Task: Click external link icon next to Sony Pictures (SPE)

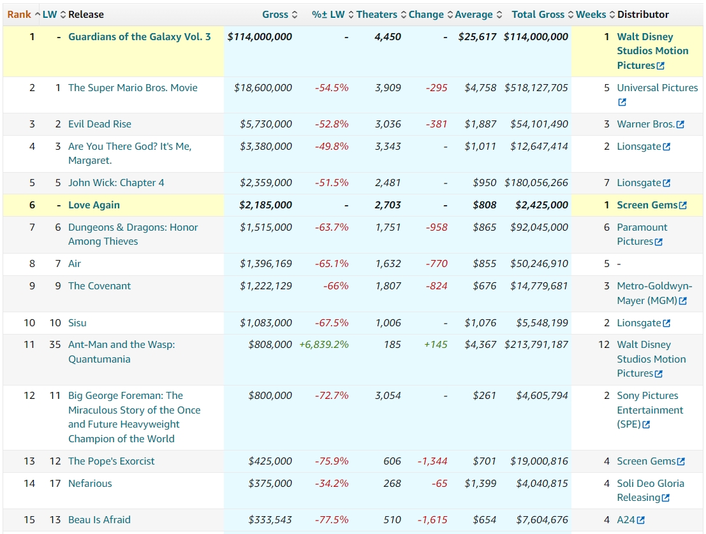Action: pos(646,424)
